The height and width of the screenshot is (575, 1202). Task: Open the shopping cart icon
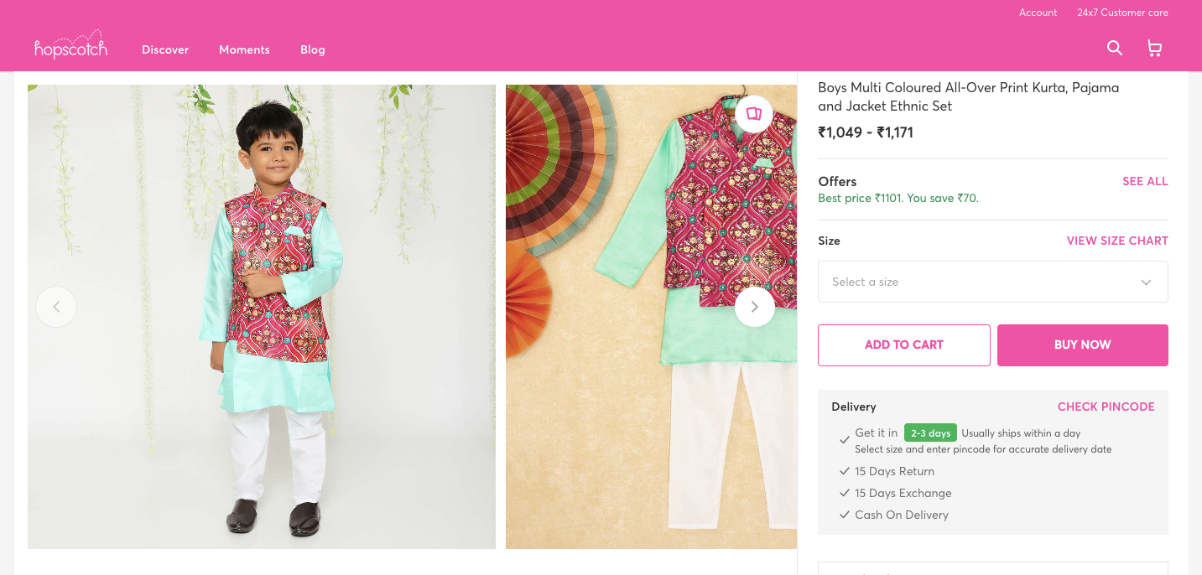[1154, 49]
